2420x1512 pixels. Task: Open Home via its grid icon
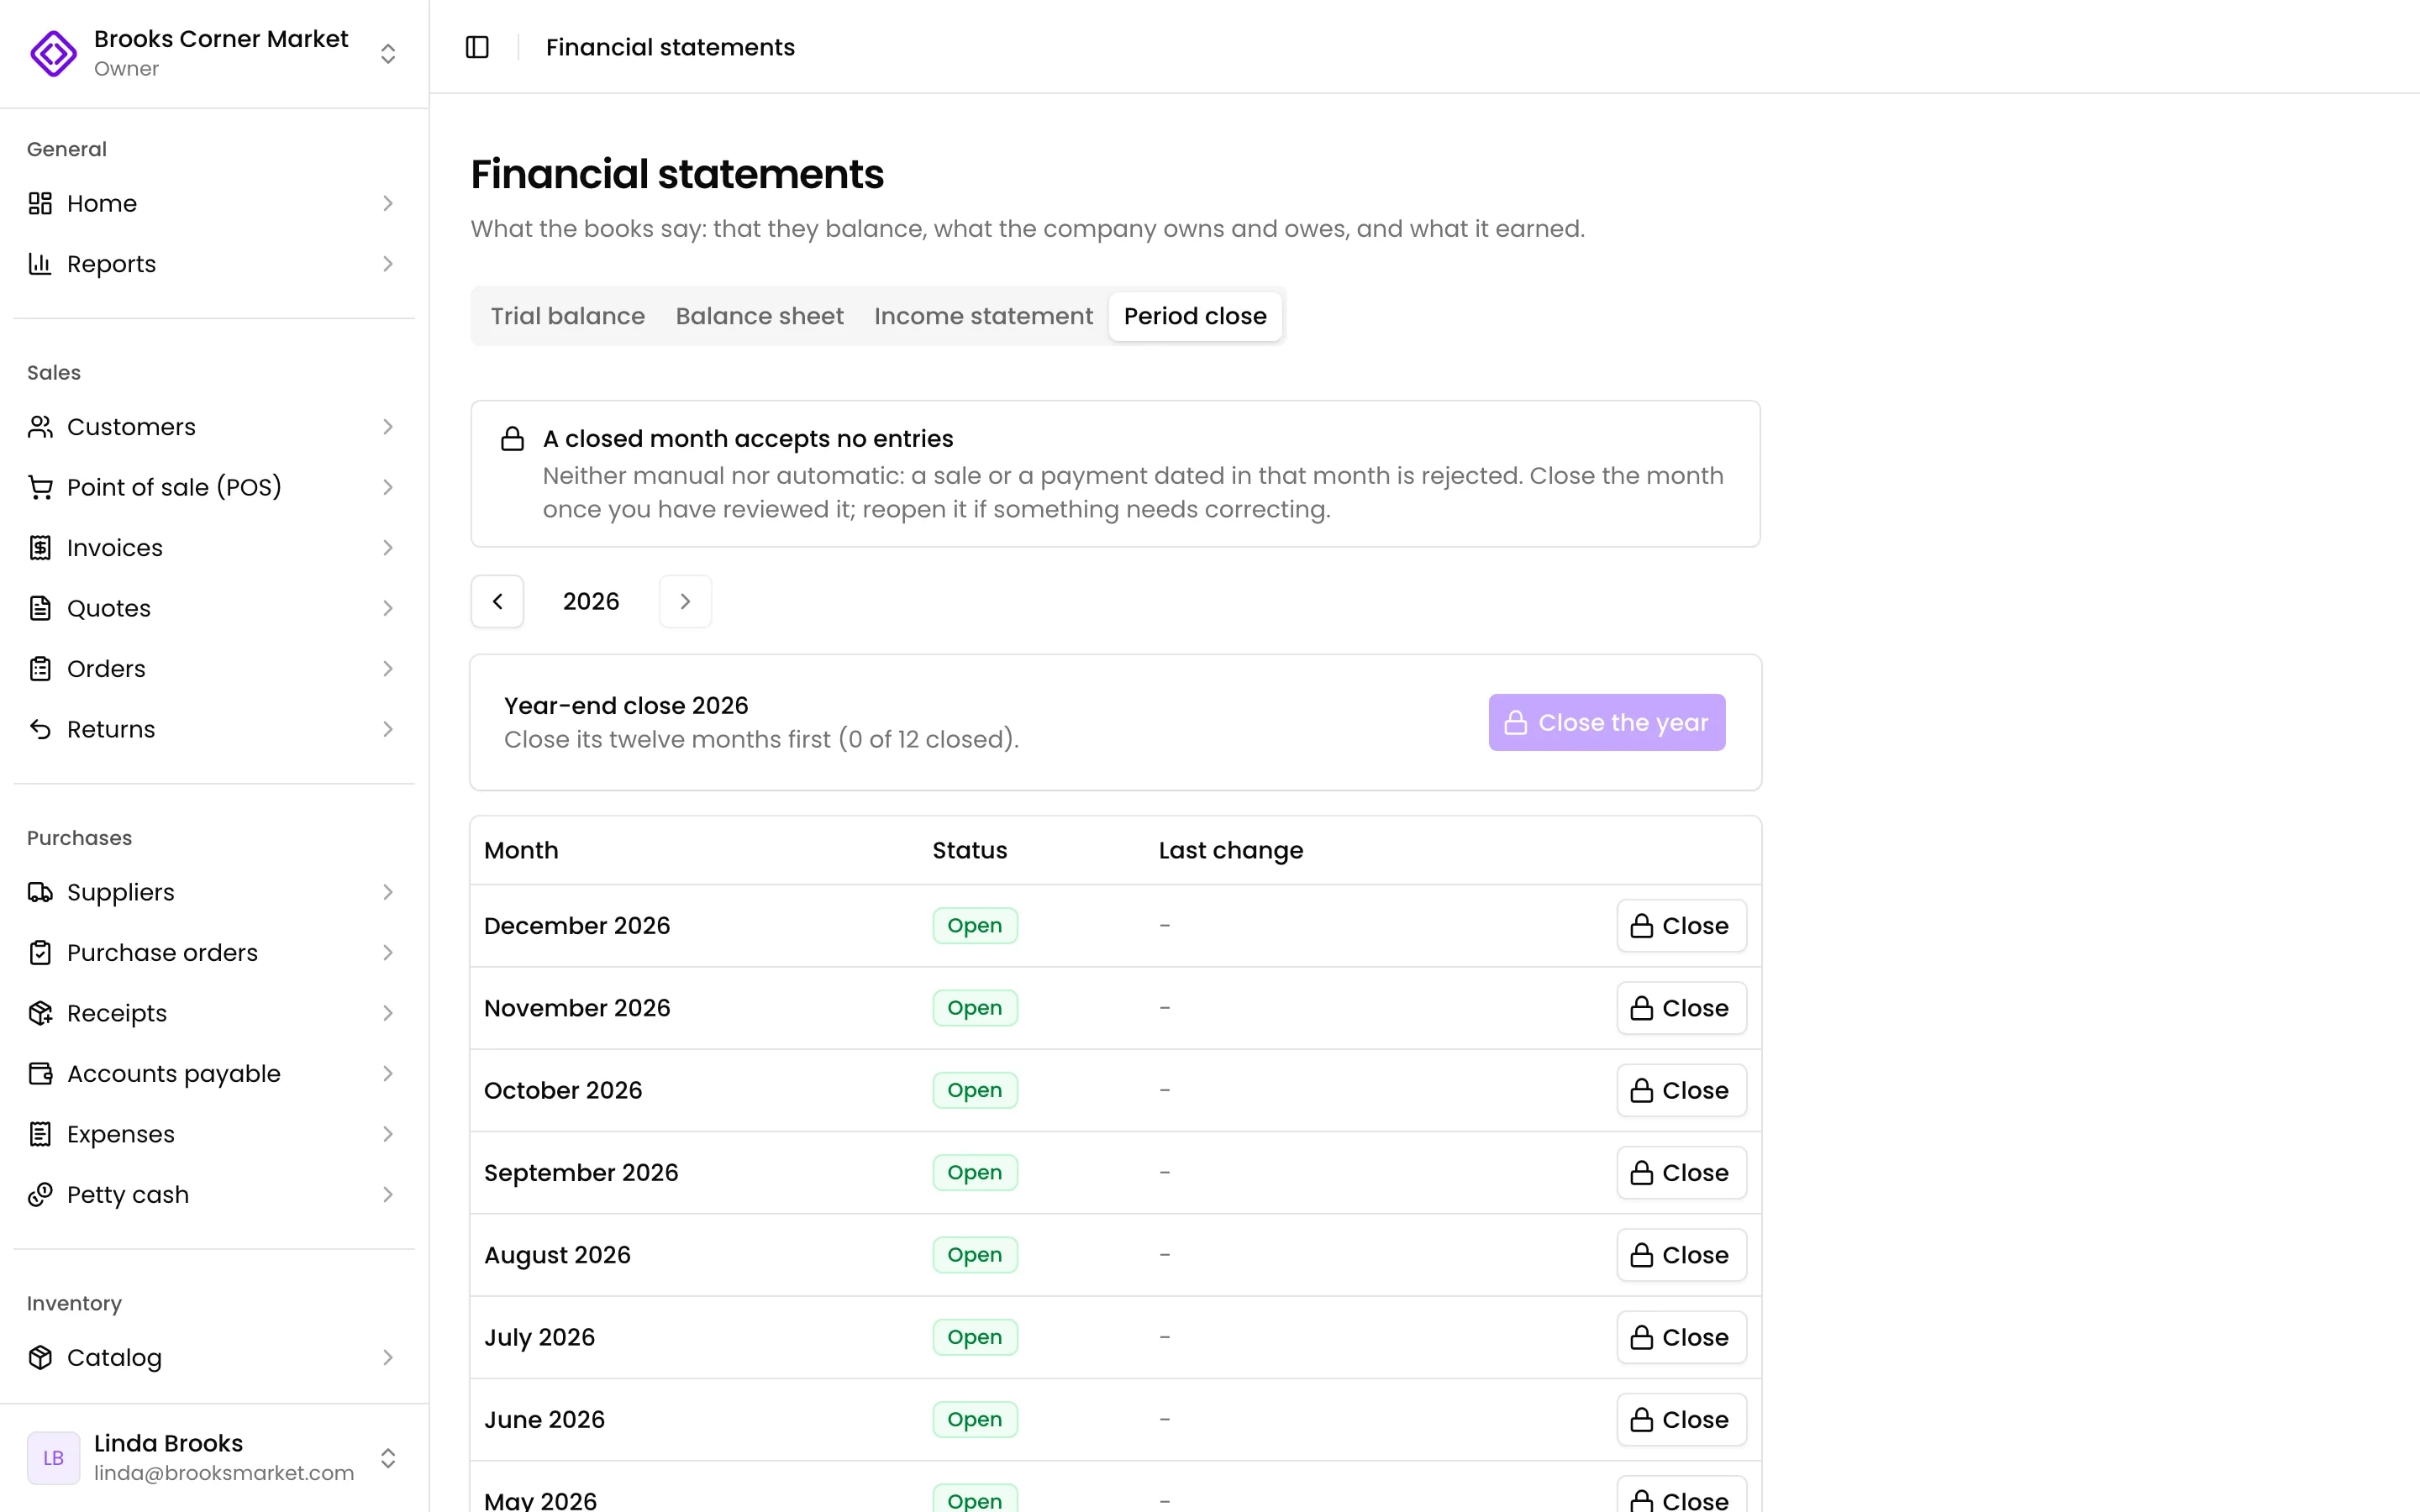tap(40, 203)
